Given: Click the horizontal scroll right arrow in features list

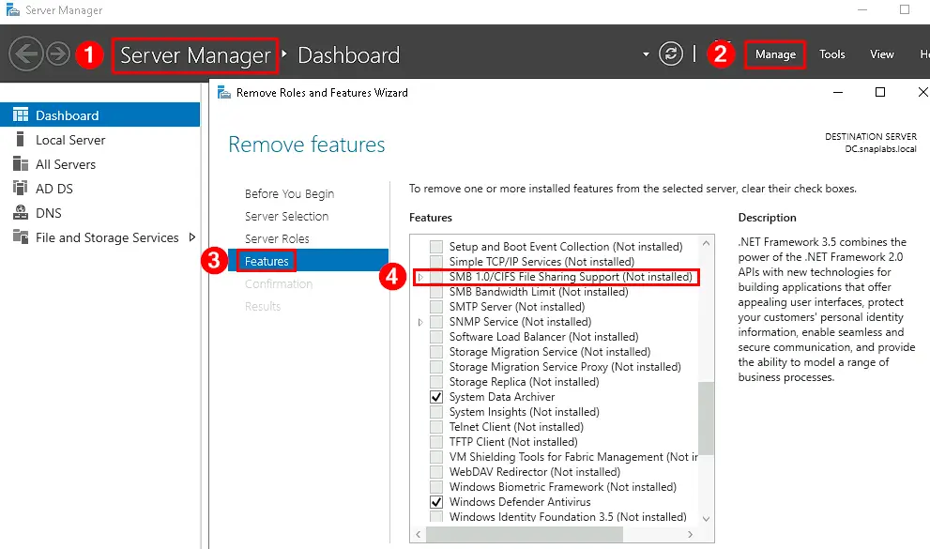Looking at the screenshot, I should pos(691,534).
